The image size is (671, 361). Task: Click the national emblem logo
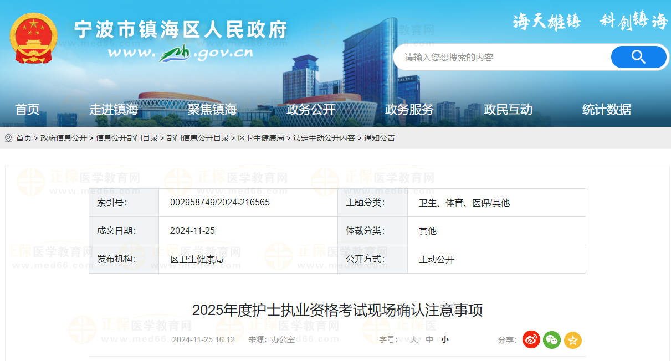[x=33, y=38]
